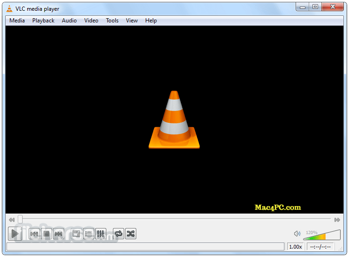
Task: Open the Playback menu
Action: coord(43,21)
